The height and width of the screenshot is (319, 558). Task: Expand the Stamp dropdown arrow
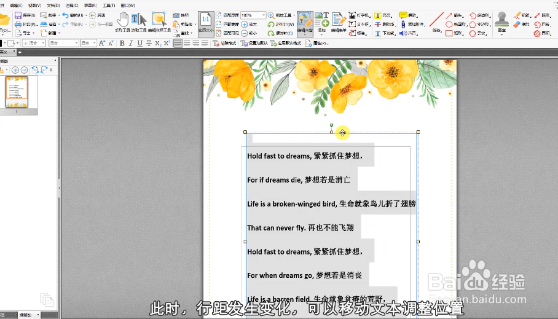click(502, 35)
